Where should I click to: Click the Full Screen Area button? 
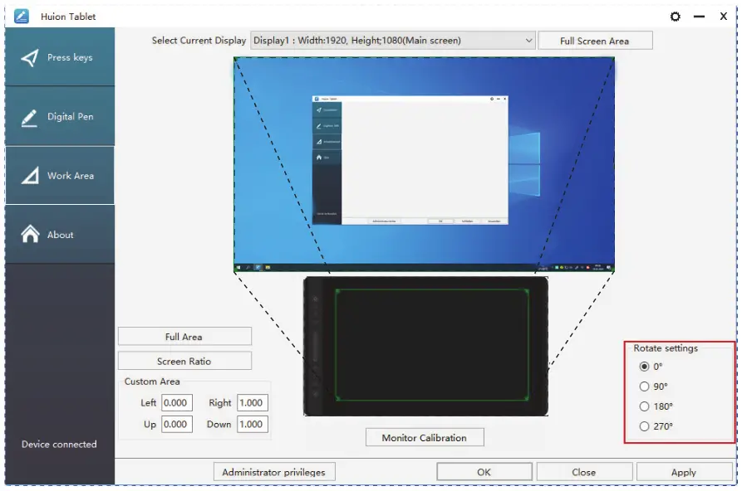tap(596, 40)
